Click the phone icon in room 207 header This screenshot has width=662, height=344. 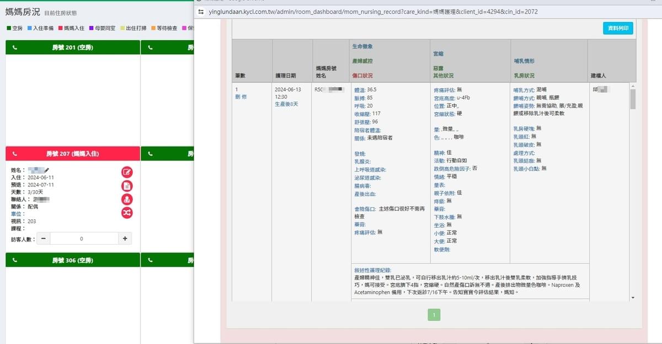[15, 153]
